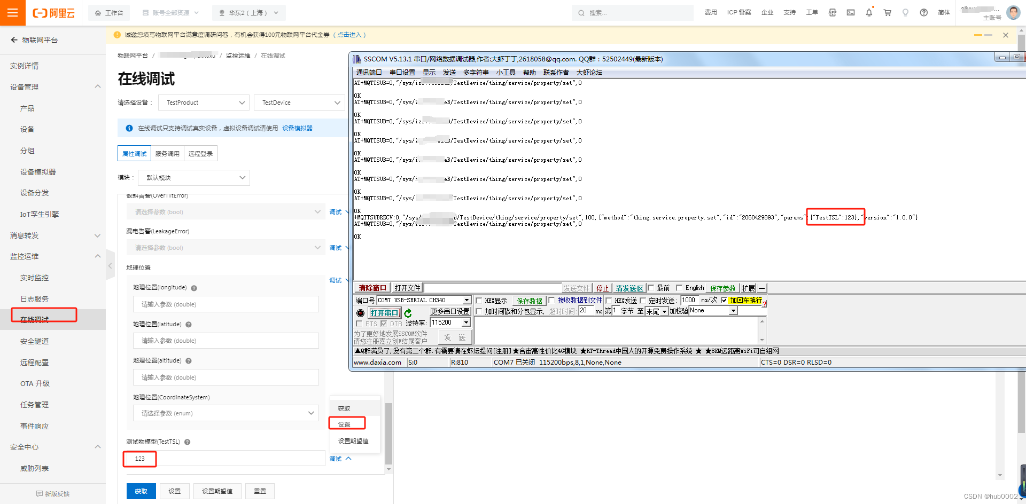
Task: Toggle HEX显示 checkbox in SSCOM
Action: 479,301
